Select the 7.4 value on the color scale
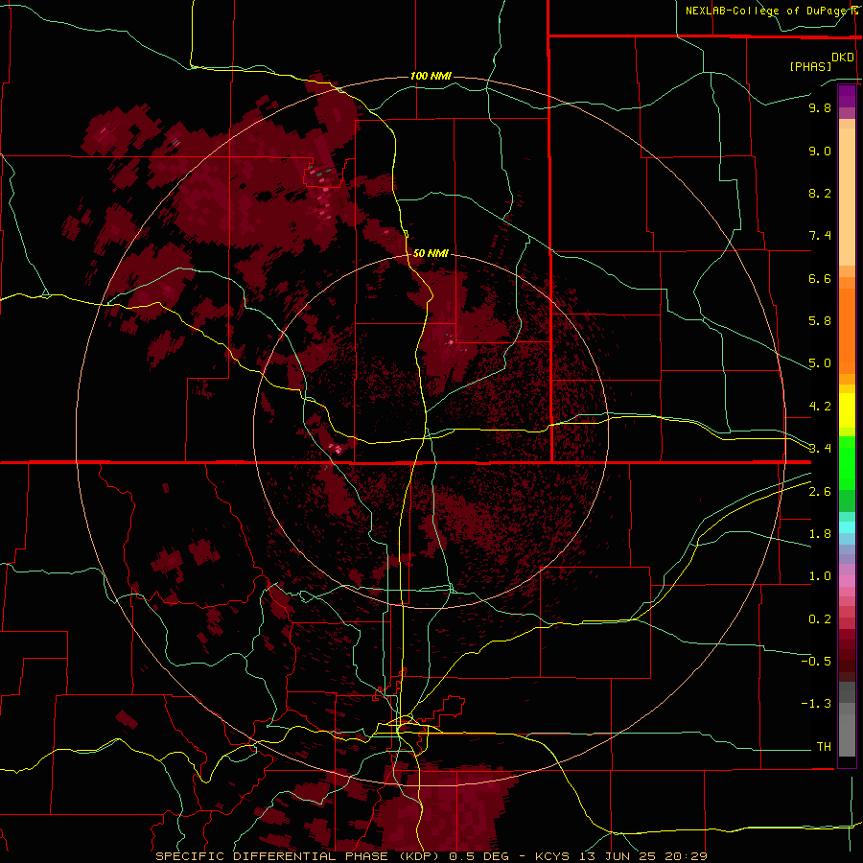This screenshot has width=863, height=863. 820,236
